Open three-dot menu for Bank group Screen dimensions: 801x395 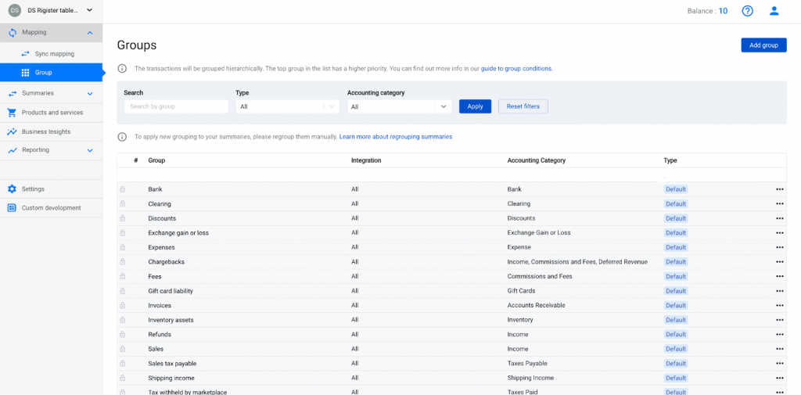click(779, 189)
